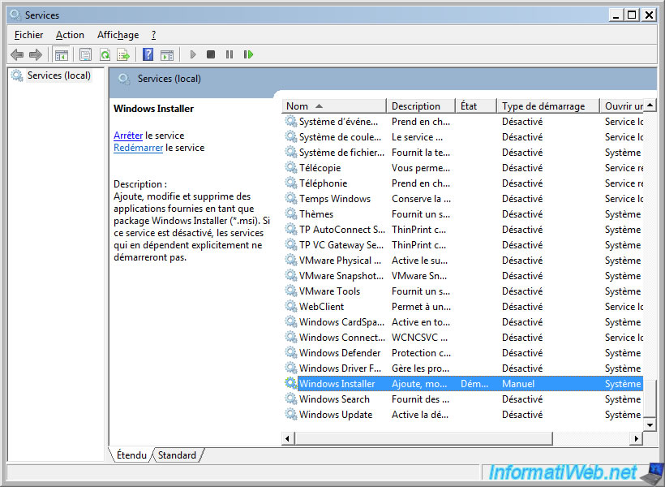Click the gear icon beside Télécopie
Screen dimensions: 665x487
pyautogui.click(x=291, y=168)
